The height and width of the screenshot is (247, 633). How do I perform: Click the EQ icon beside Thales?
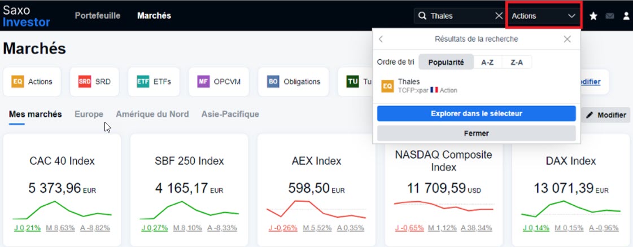387,86
